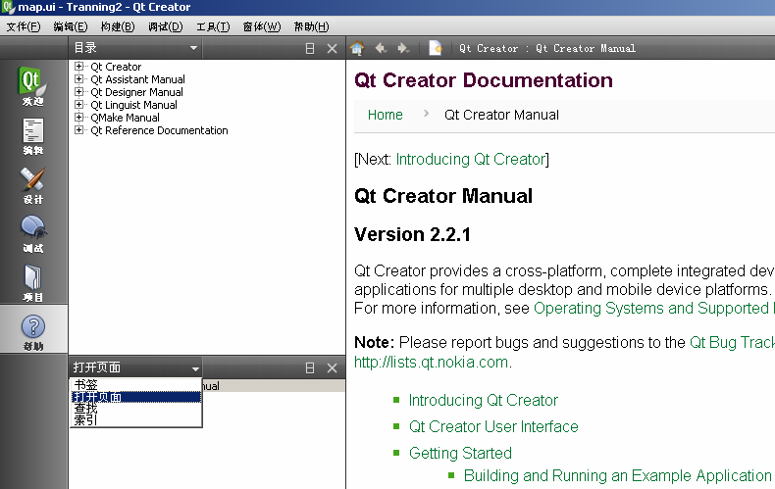
Task: Open the Qt Bug Tracker link
Action: coord(732,342)
